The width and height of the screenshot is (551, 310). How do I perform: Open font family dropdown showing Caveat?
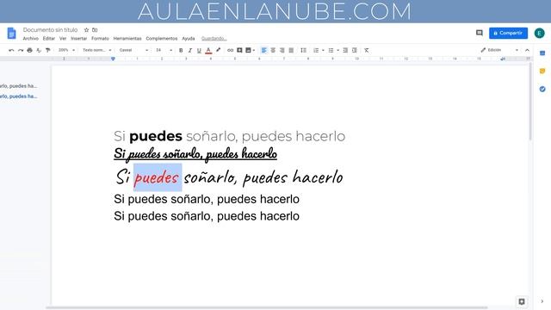coord(133,50)
